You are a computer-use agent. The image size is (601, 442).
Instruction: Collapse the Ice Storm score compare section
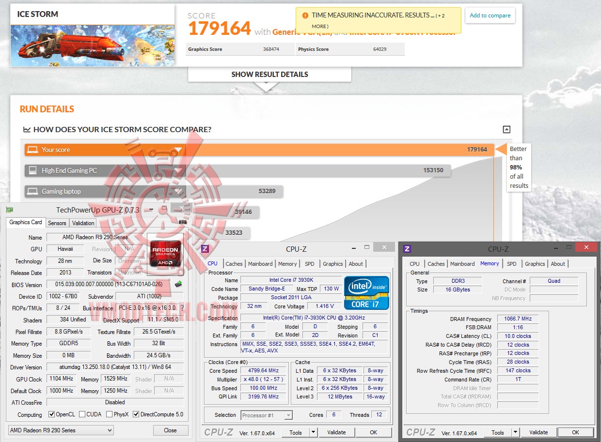[506, 129]
